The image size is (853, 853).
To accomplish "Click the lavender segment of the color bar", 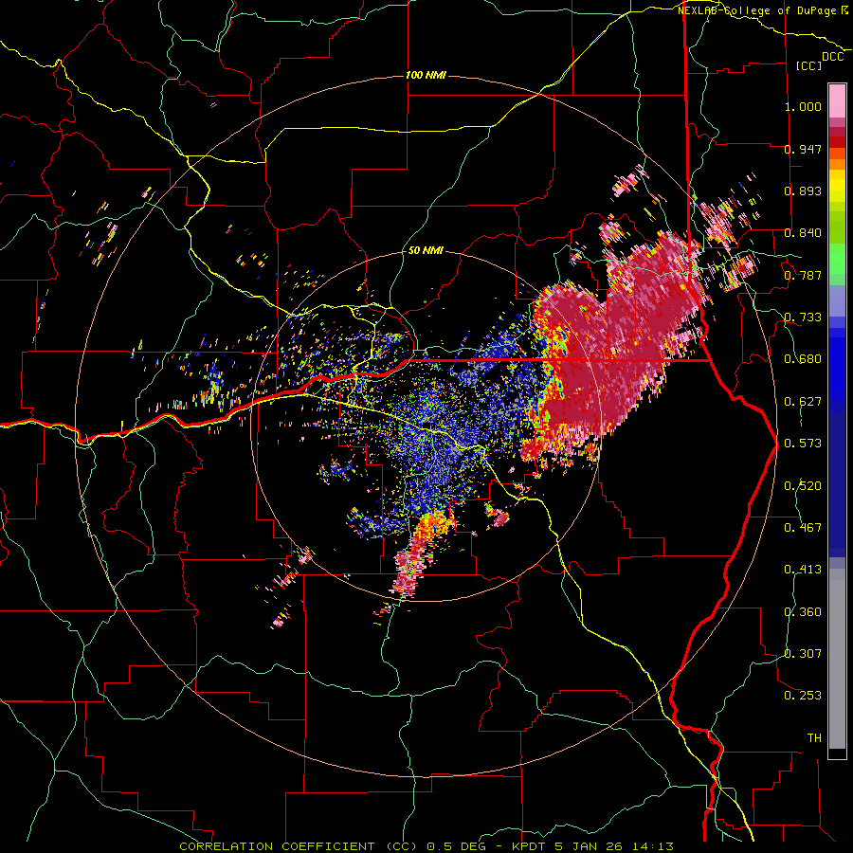I will (837, 300).
